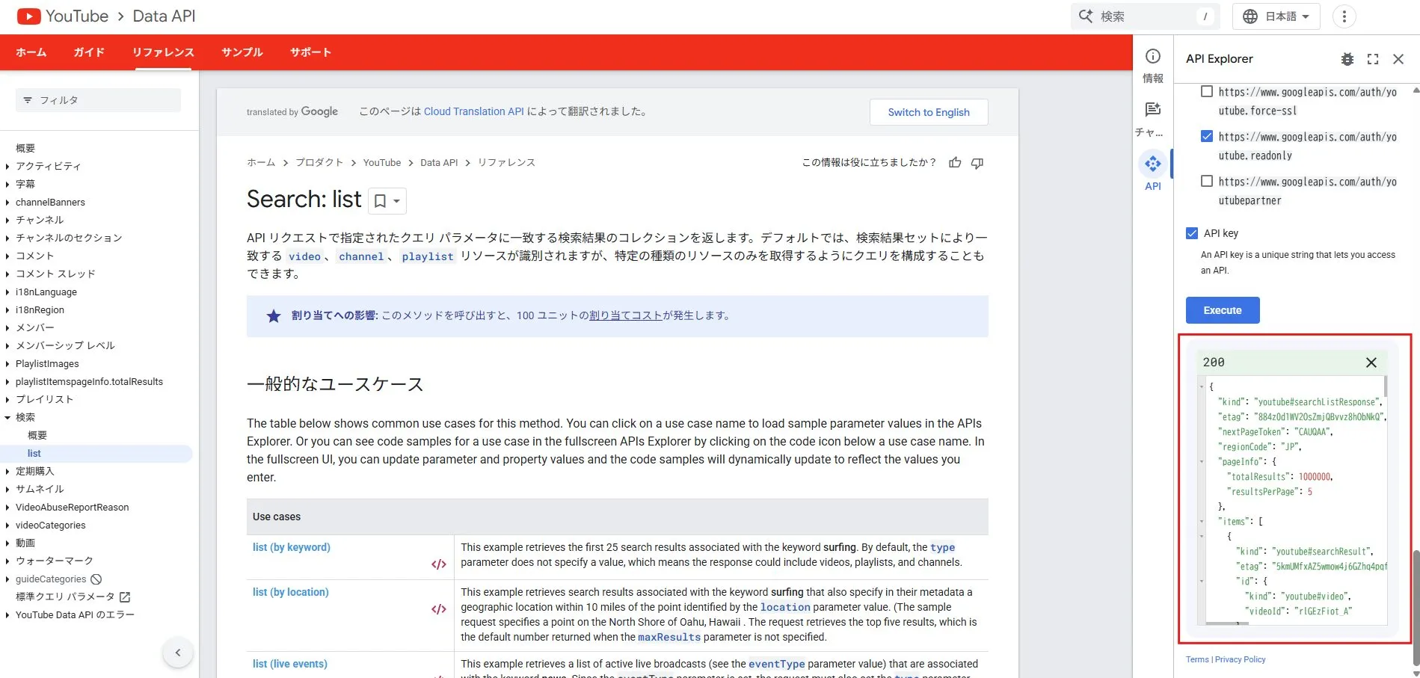Viewport: 1420px width, 678px height.
Task: Open the ホーム tab
Action: [31, 52]
